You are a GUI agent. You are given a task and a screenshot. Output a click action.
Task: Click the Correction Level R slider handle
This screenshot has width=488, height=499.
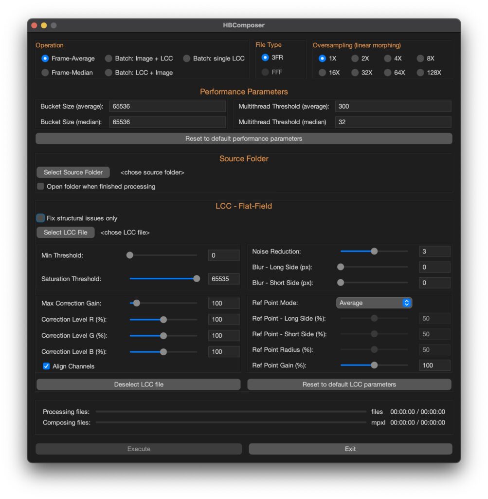163,320
